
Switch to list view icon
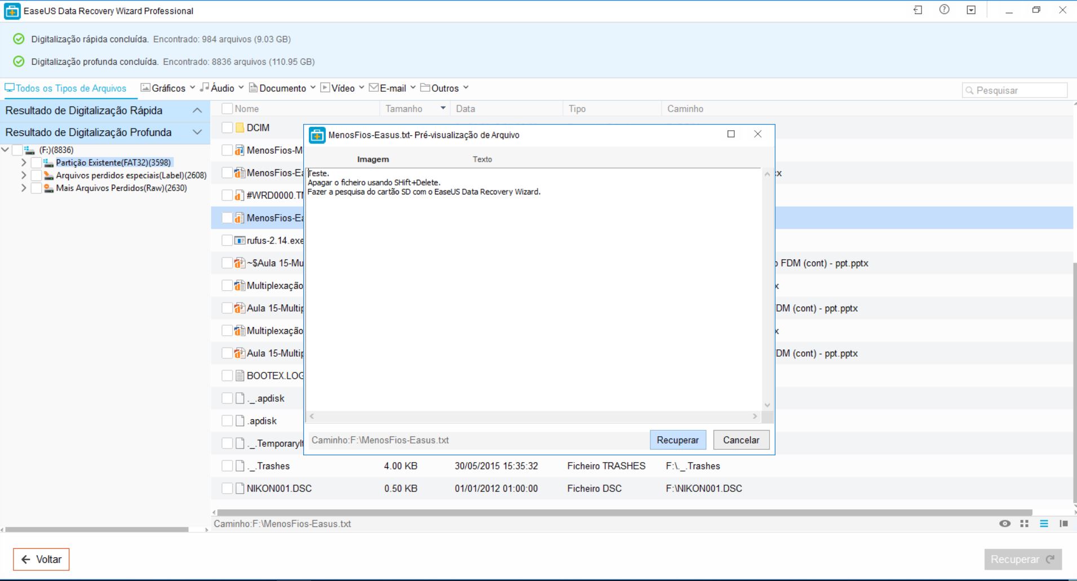1044,524
